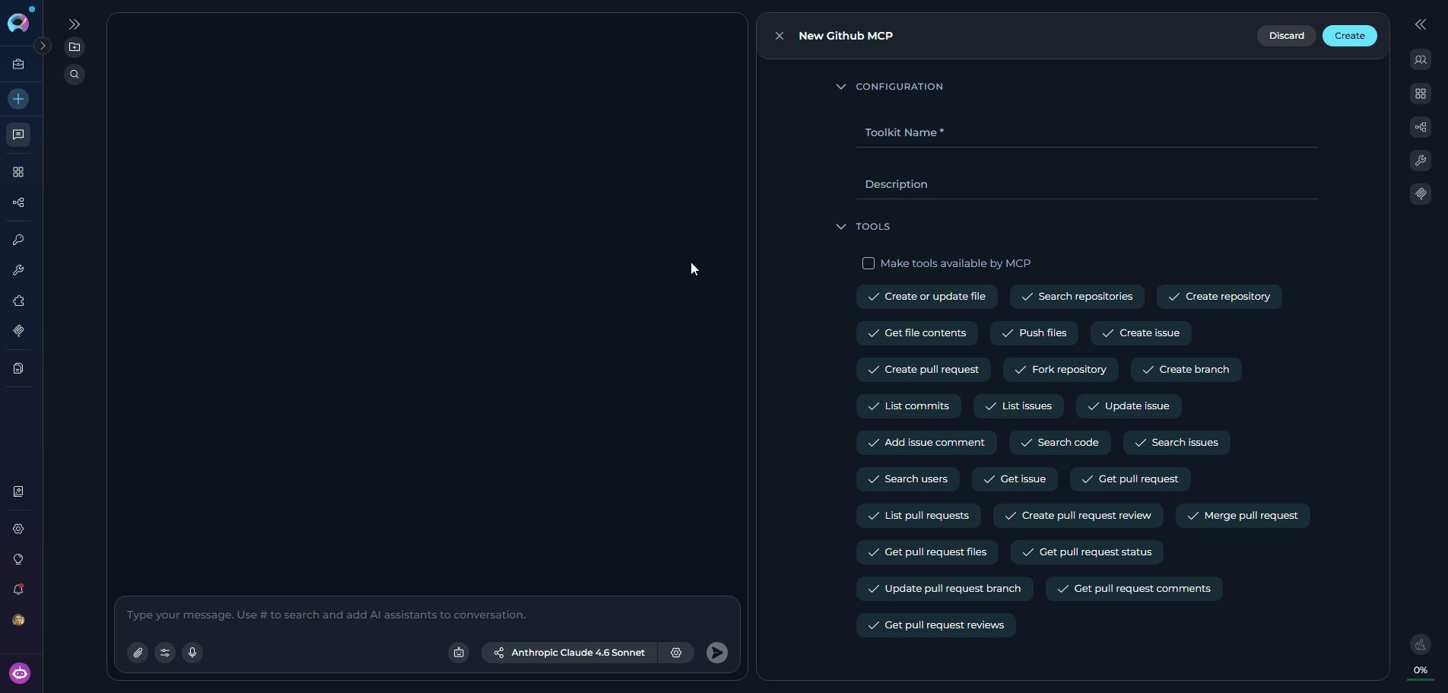This screenshot has height=693, width=1448.
Task: Open the four-squares grid icon in the left sidebar
Action: click(x=18, y=172)
